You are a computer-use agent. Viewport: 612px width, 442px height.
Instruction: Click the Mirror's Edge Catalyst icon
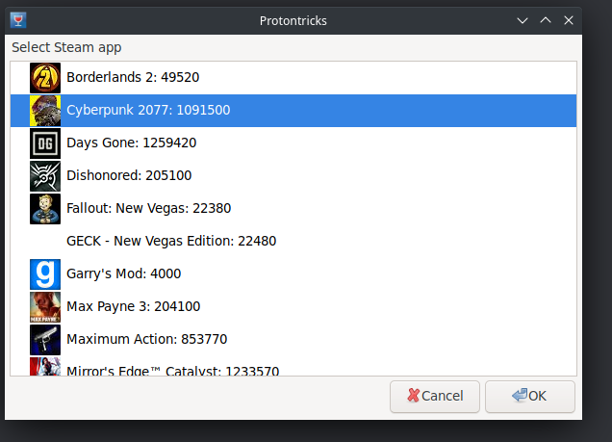pyautogui.click(x=45, y=367)
